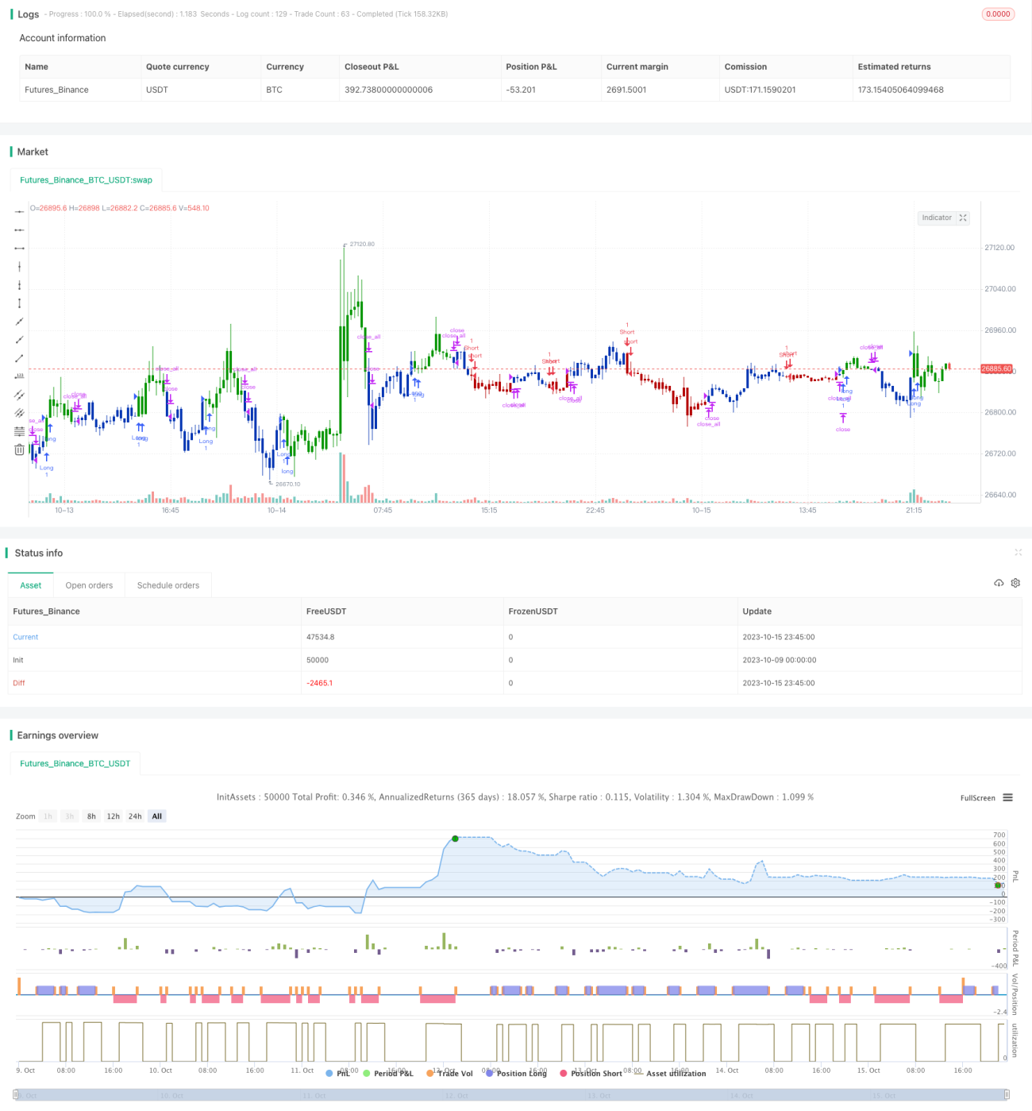The height and width of the screenshot is (1111, 1032).
Task: Click the chart settings gear icon
Action: [x=1015, y=583]
